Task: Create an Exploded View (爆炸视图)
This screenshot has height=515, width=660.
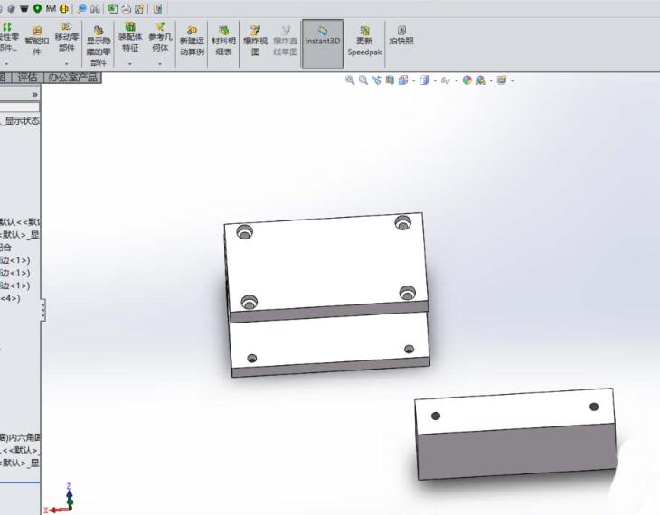Action: coord(254,42)
